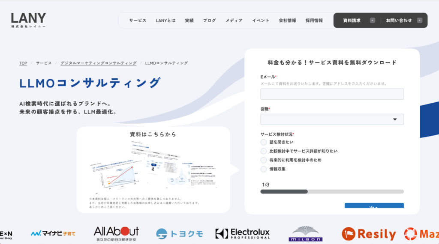
Task: Open the 役職 dropdown
Action: point(332,119)
